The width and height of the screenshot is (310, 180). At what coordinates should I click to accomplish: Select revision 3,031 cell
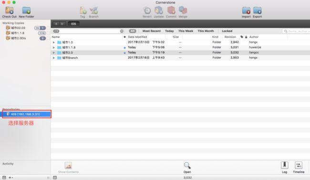pos(235,47)
